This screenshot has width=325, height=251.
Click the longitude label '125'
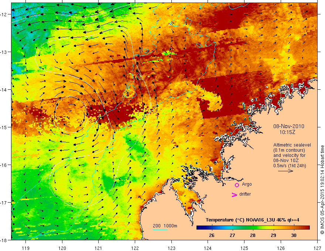coord(244,248)
